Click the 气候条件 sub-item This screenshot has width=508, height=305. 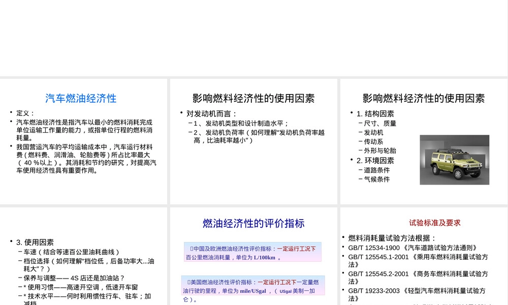[377, 179]
